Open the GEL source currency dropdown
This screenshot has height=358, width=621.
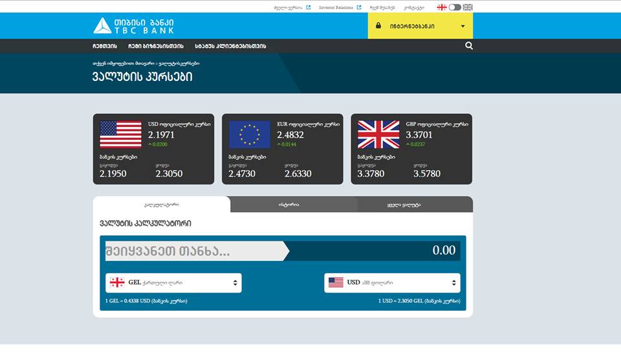(x=173, y=283)
